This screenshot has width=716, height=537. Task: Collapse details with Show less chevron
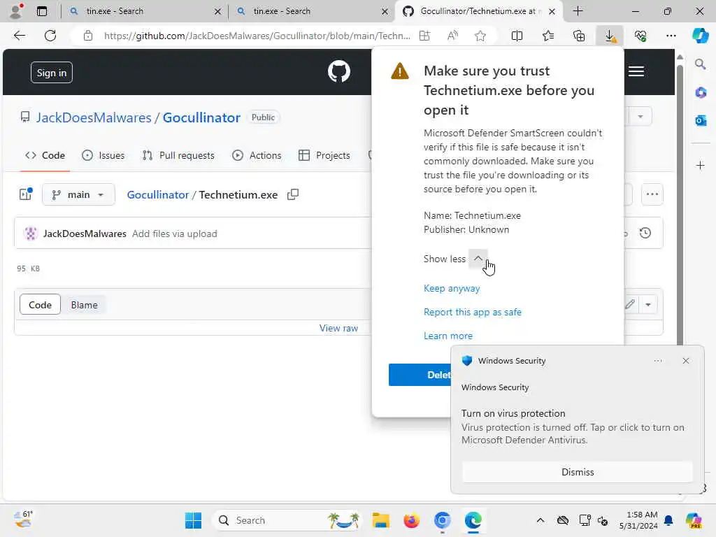478,259
